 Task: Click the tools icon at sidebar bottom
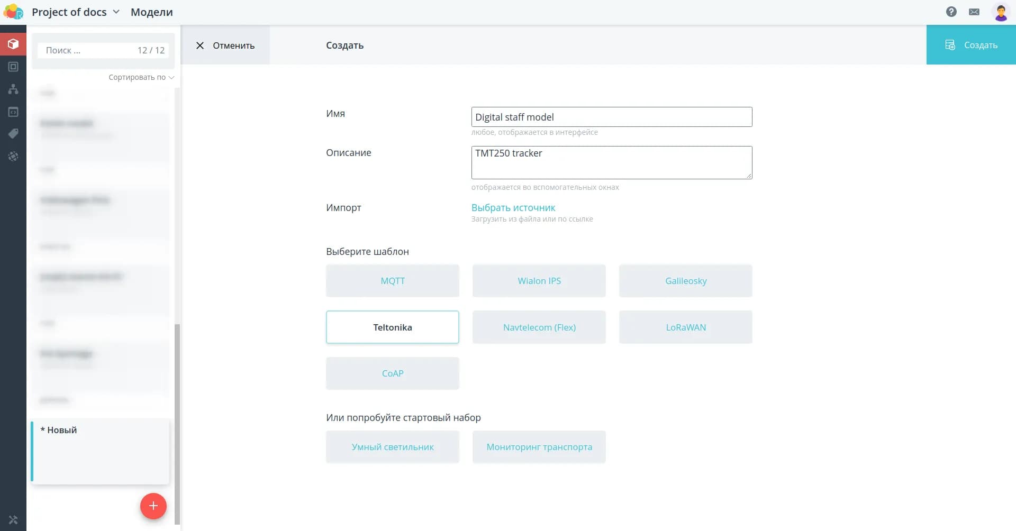pyautogui.click(x=13, y=520)
